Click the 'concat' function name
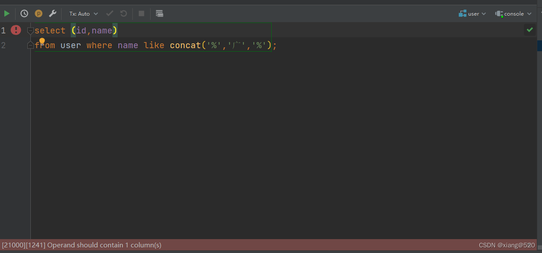Image resolution: width=542 pixels, height=253 pixels. [185, 45]
